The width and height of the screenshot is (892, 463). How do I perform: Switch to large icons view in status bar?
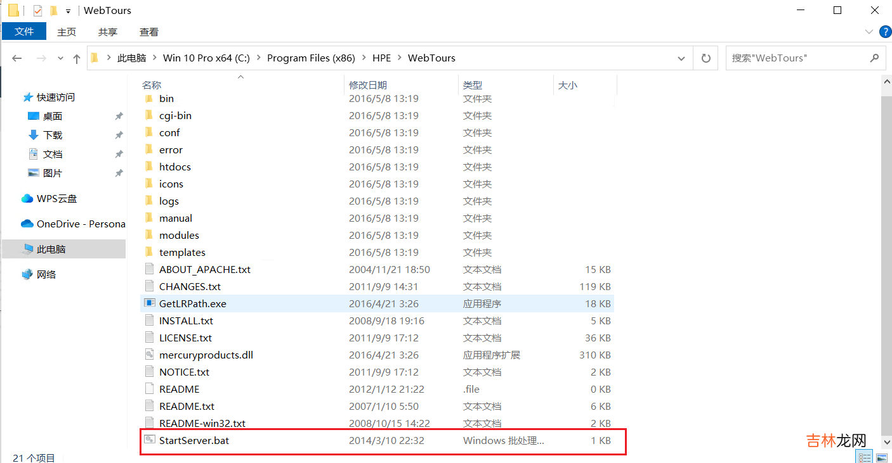(x=881, y=455)
